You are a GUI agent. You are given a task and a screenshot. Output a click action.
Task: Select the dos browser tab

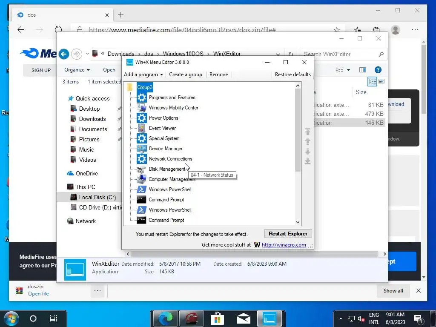63,15
